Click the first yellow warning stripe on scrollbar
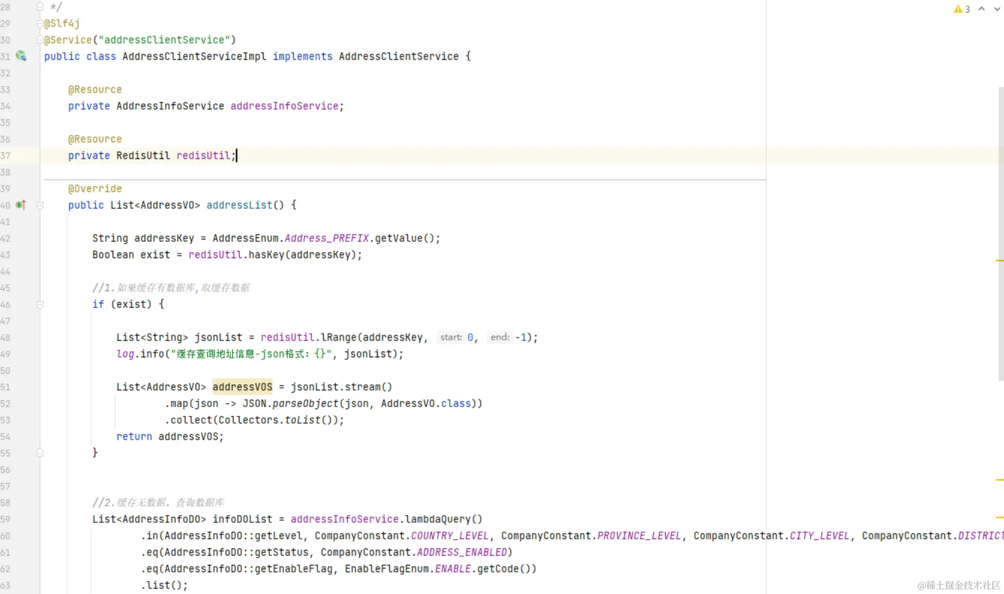This screenshot has width=1004, height=594. point(999,260)
